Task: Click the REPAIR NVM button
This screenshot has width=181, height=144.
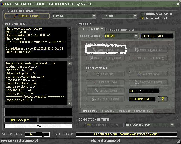Action: [105, 82]
